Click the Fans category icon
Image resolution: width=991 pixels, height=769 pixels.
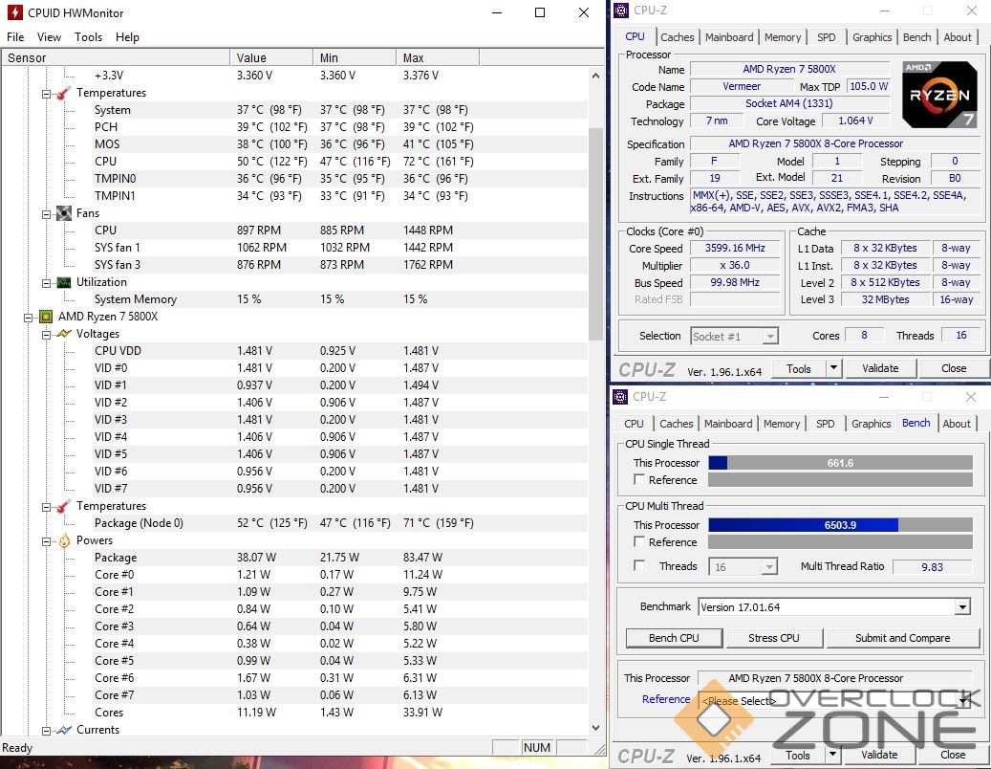point(63,213)
